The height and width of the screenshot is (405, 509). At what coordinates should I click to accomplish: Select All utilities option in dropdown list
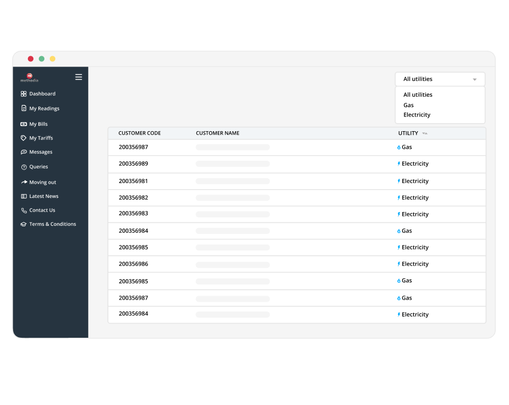coord(418,95)
